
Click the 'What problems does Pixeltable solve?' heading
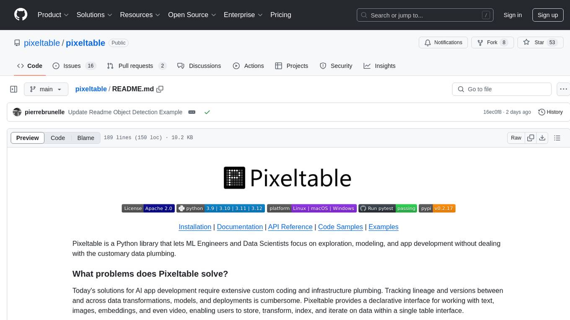(x=150, y=274)
